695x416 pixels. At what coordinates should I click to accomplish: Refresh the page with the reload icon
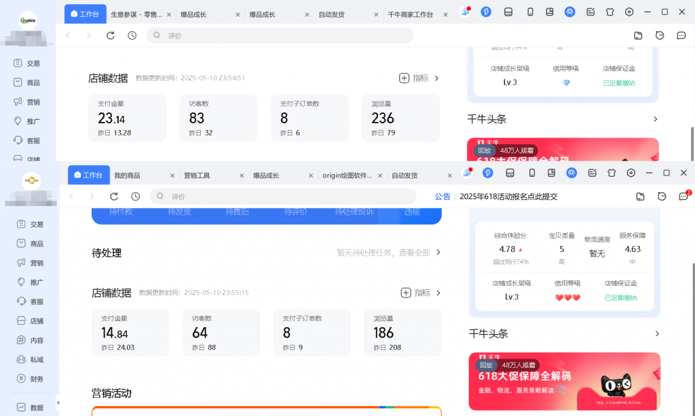click(113, 196)
